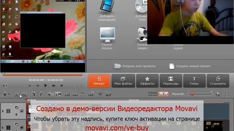Click the Захват аудио label
The width and height of the screenshot is (234, 131).
pyautogui.click(x=178, y=47)
